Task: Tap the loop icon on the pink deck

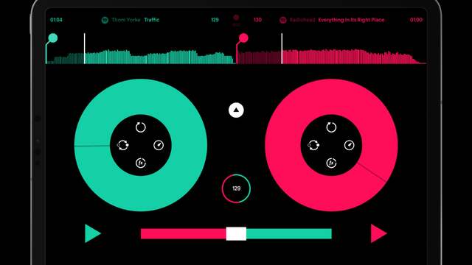Action: (331, 127)
